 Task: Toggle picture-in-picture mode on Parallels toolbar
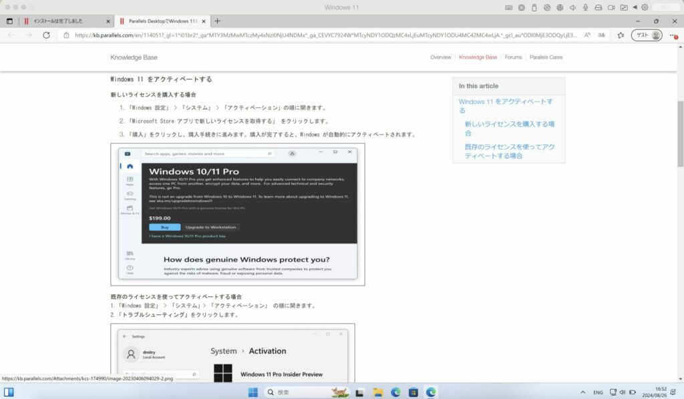[624, 7]
